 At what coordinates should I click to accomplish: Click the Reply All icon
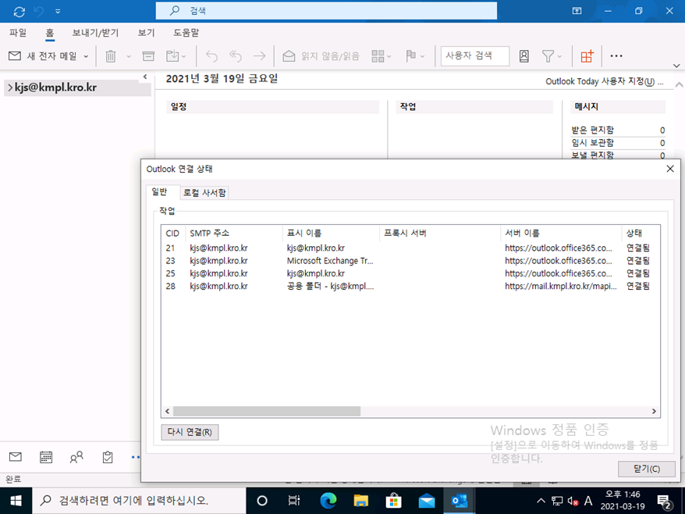click(236, 56)
